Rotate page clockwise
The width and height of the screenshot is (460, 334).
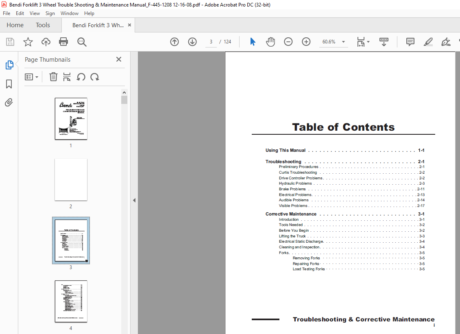(x=94, y=77)
